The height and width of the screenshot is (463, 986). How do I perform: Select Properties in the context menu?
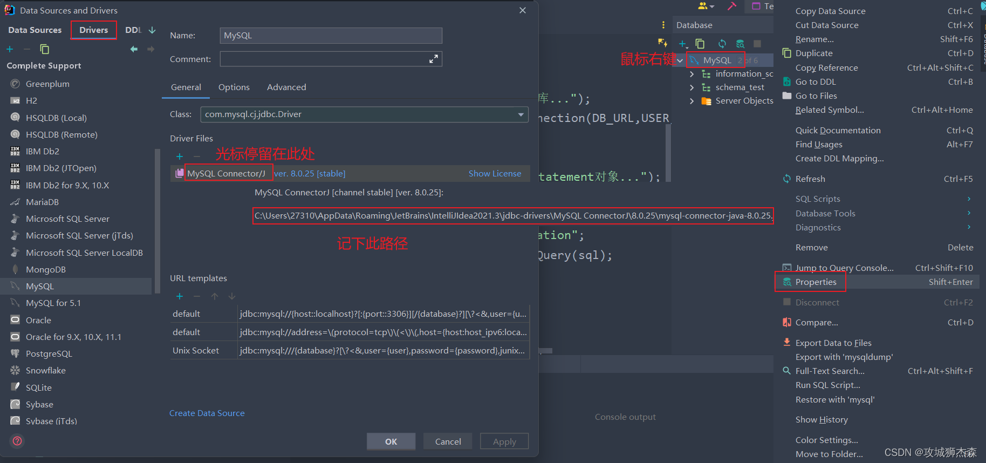pos(877,282)
